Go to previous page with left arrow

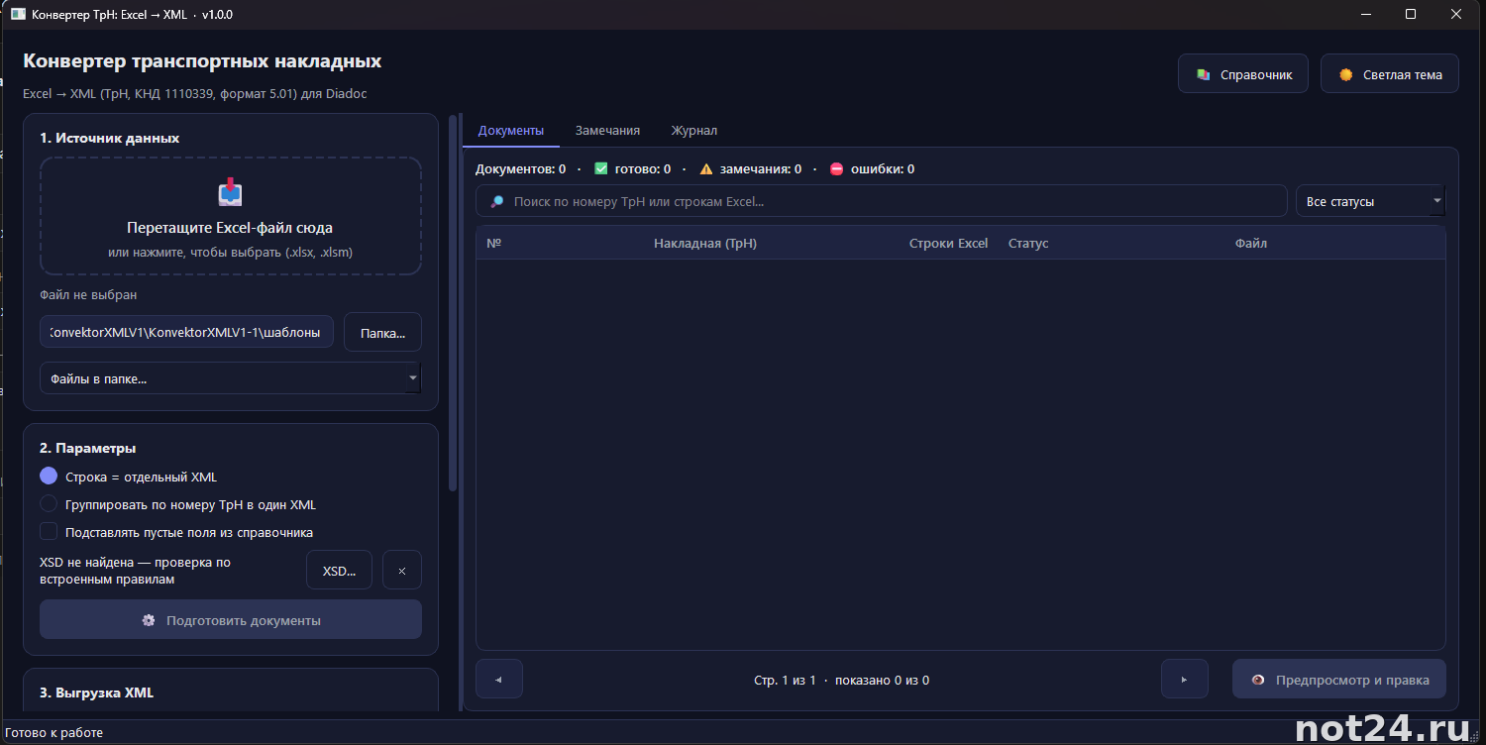pyautogui.click(x=499, y=680)
